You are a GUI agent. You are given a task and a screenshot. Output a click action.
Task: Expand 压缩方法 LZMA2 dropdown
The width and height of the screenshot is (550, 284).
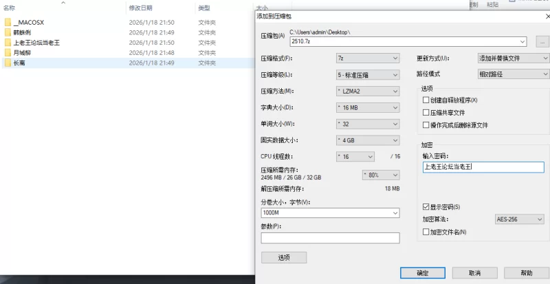tap(368, 91)
